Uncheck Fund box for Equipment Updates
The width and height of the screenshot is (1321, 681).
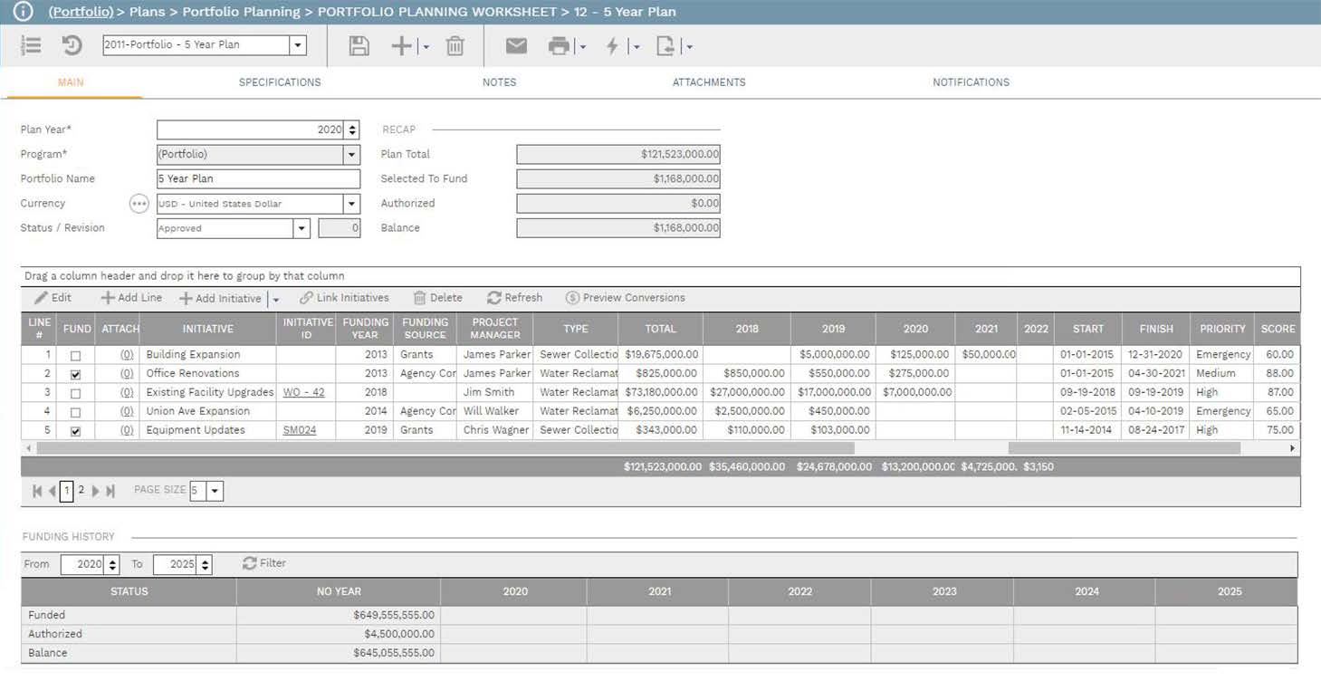pyautogui.click(x=75, y=432)
